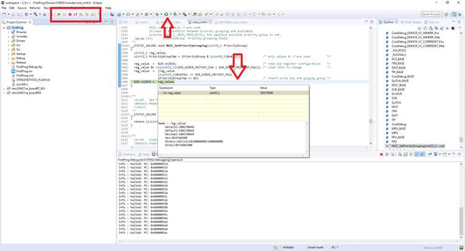Open the Debug launch dropdown arrow

click(x=162, y=14)
